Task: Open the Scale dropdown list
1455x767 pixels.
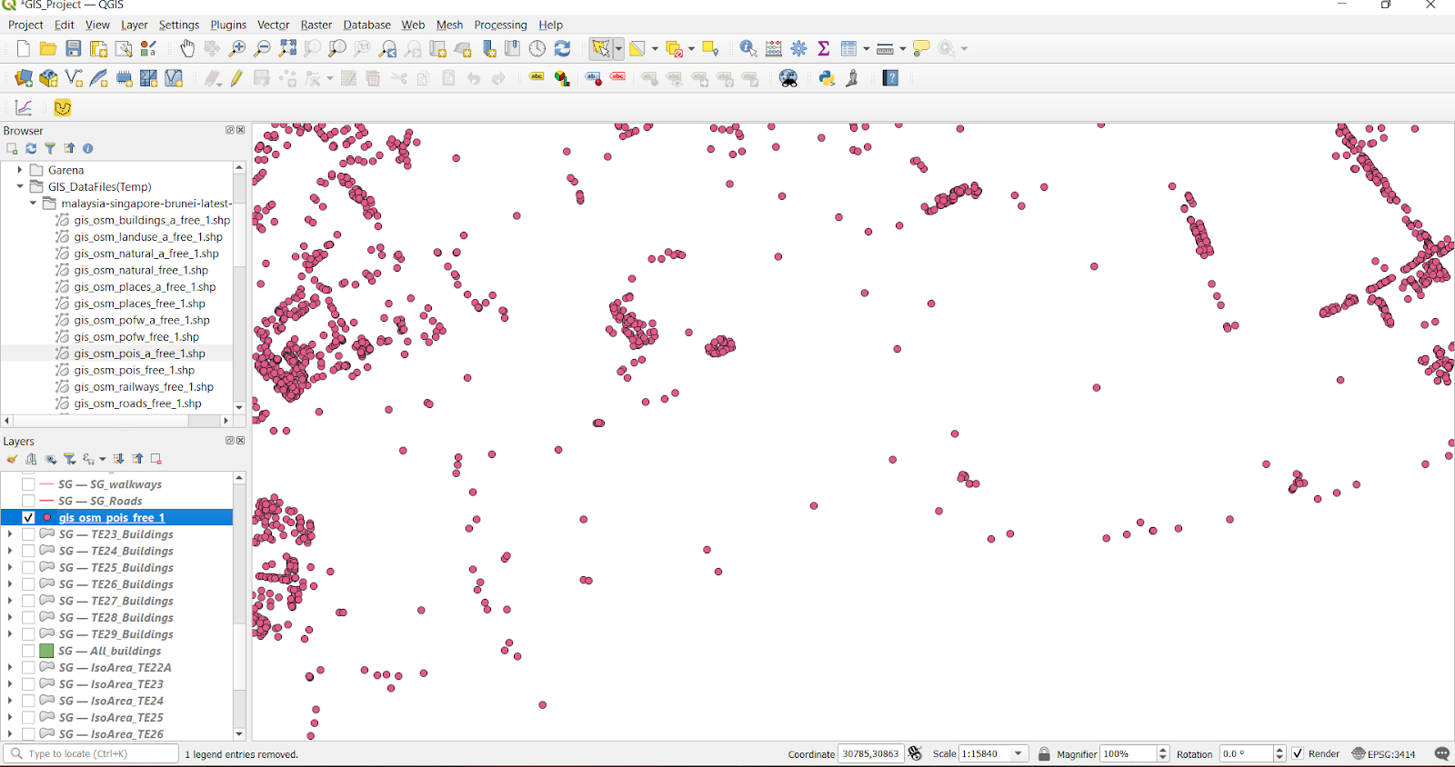Action: tap(1018, 753)
